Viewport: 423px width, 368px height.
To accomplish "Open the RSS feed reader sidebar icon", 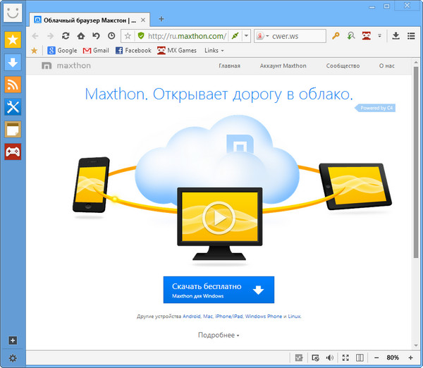I will point(13,85).
